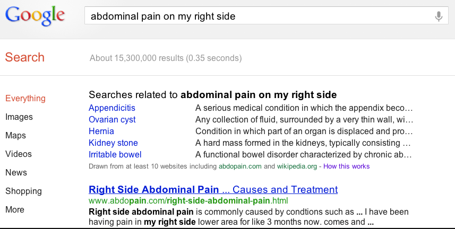This screenshot has width=455, height=229.
Task: Open the Appendicitis related search
Action: pos(112,108)
